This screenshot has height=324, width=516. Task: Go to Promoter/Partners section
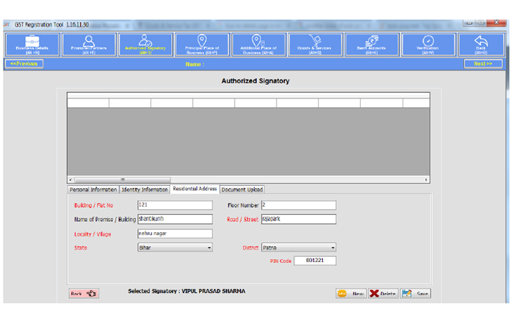pos(89,45)
